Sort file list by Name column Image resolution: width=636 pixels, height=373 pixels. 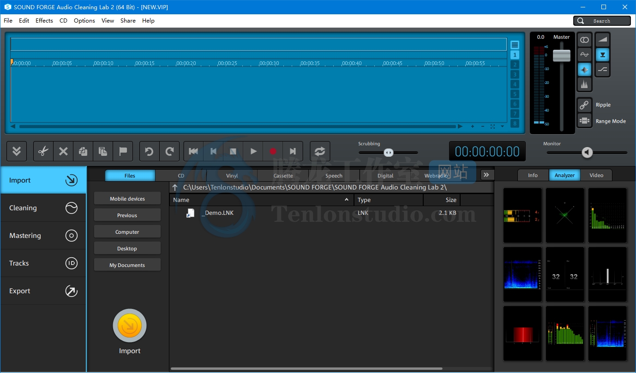[x=262, y=200]
